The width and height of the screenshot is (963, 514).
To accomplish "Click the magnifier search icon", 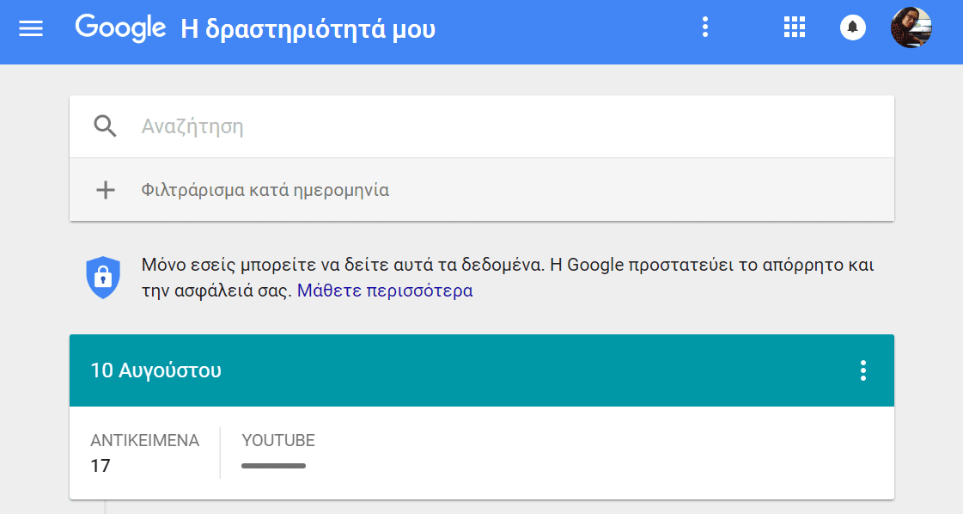I will (x=105, y=126).
